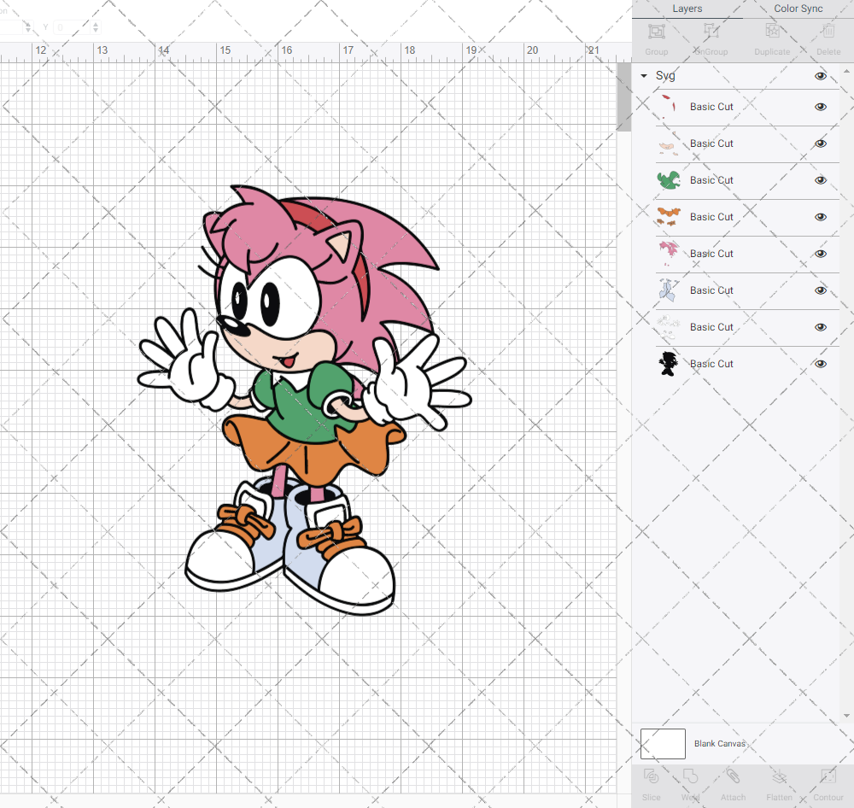Image resolution: width=854 pixels, height=808 pixels.
Task: Hide the red Basic Cut layer
Action: (x=820, y=107)
